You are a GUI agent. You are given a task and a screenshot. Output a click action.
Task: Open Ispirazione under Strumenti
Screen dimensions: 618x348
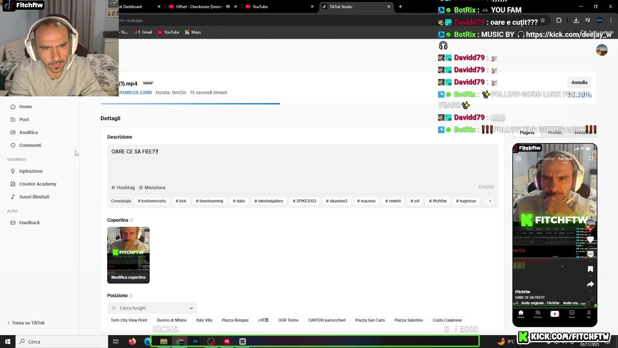click(x=31, y=171)
